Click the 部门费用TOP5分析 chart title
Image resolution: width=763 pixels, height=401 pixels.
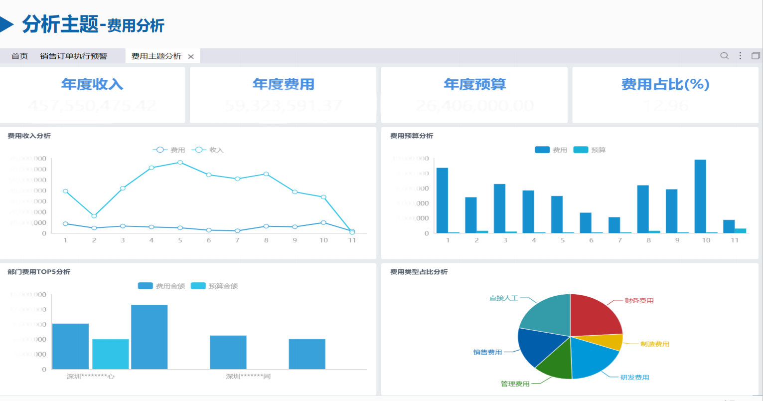[39, 272]
